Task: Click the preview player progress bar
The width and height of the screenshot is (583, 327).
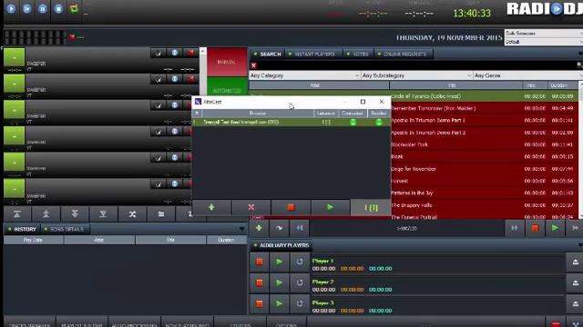Action: tap(407, 228)
